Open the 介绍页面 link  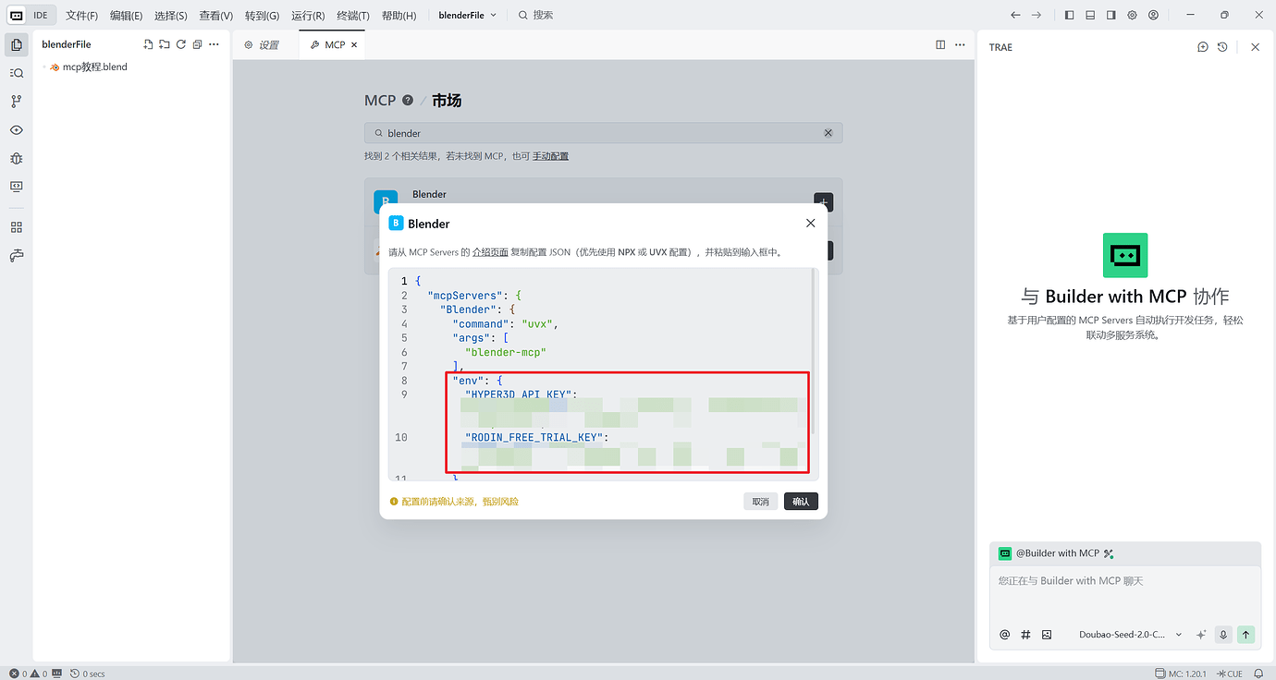490,251
